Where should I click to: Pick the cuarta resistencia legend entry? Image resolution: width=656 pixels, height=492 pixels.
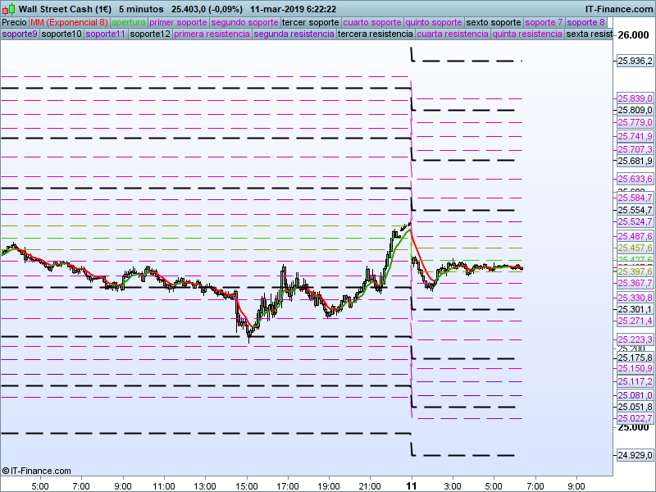pyautogui.click(x=453, y=34)
